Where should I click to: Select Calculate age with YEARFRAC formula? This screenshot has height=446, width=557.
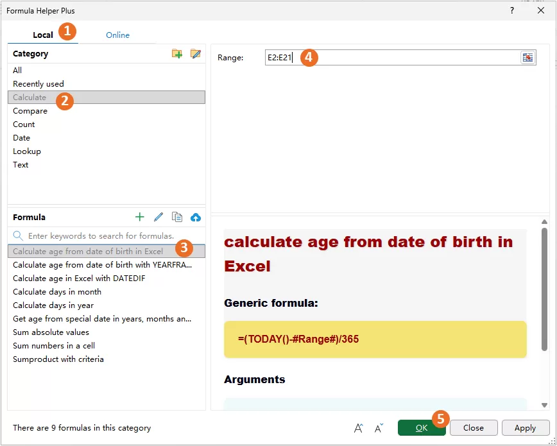(x=107, y=265)
